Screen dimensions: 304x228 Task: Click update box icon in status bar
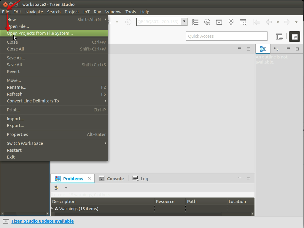click(6, 221)
